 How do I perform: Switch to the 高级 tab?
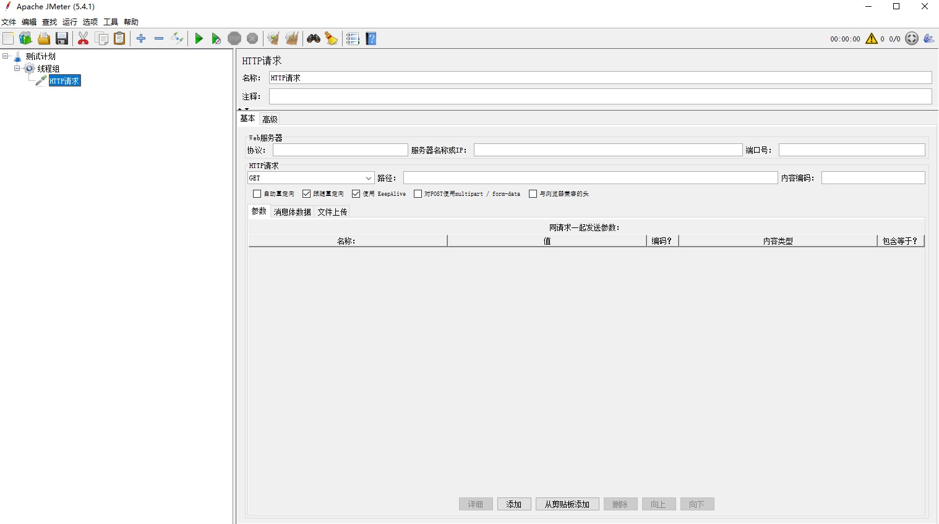point(270,119)
